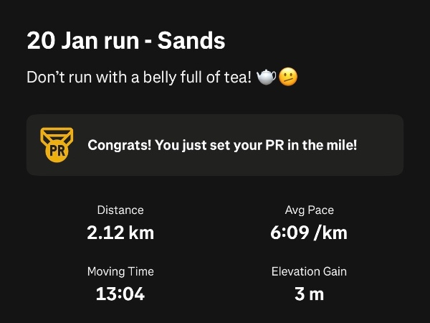Select the word "Sands" in the title
Screen dimensions: 430x323
click(x=191, y=41)
